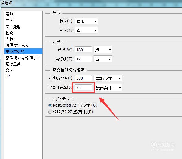Screen dimensions: 182x159
Task: Click the 打印分辨率(I) field containing 300
Action: 83,78
